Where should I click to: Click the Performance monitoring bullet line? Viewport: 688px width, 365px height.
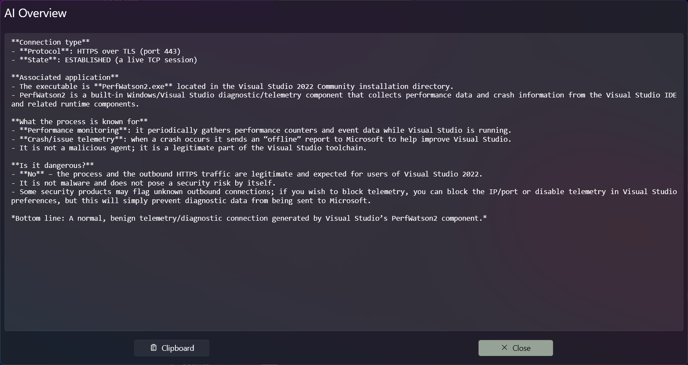point(261,130)
